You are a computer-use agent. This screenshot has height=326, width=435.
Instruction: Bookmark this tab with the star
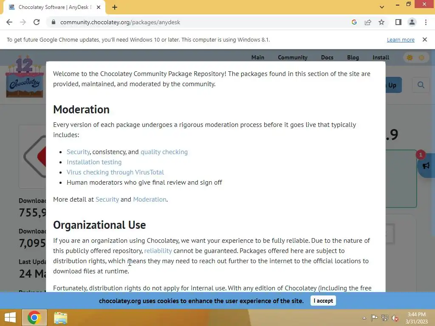pos(381,22)
